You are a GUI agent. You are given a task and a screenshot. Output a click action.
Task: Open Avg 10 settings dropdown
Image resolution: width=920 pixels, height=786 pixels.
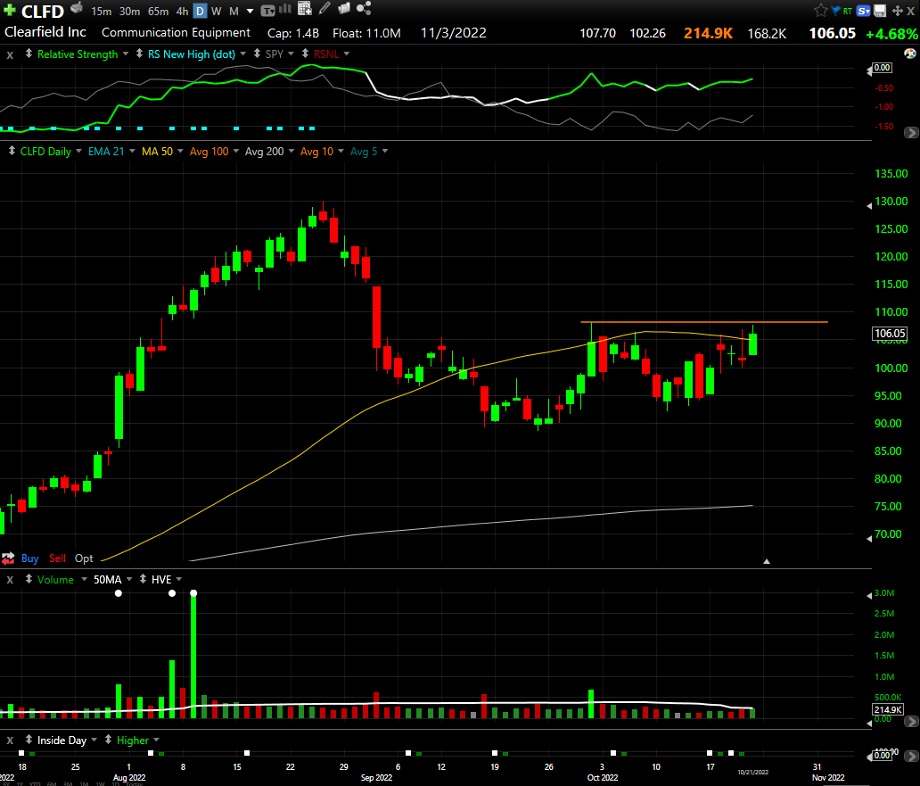pyautogui.click(x=341, y=151)
